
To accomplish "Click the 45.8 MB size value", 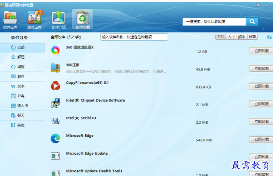I will 203,70.
